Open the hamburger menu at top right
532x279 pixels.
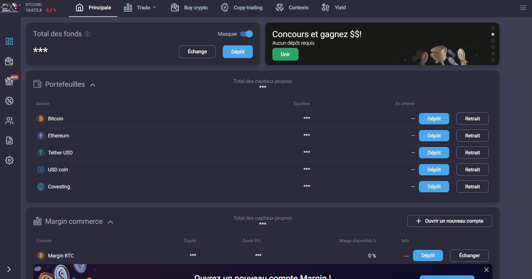point(523,8)
